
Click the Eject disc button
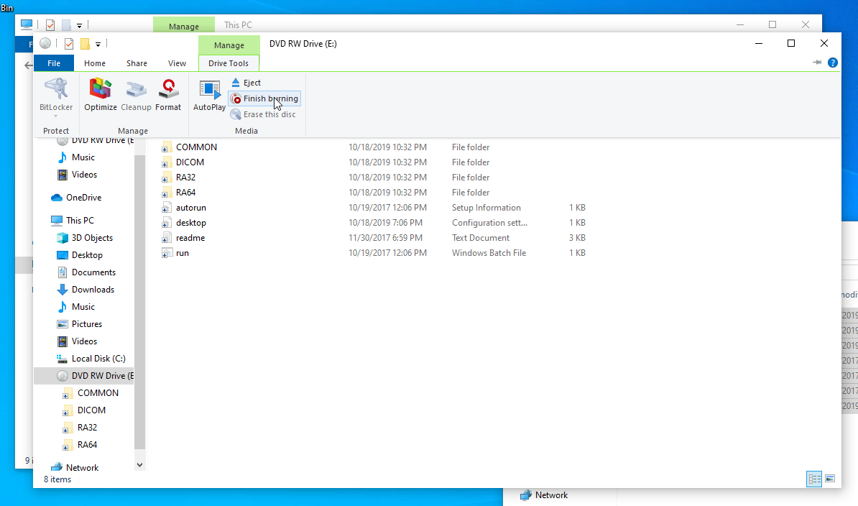246,83
